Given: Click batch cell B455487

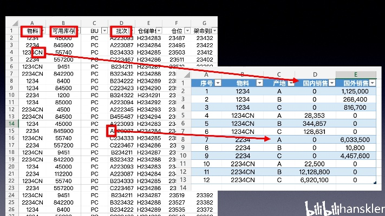Looking at the screenshot, I should (x=121, y=117).
